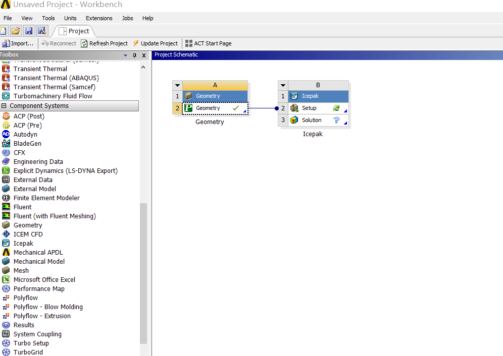Click the Microsoft Office Excel icon

(6, 280)
